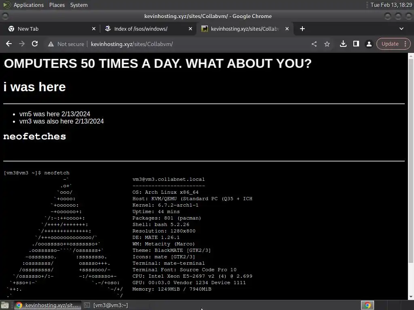Share this page via share icon

[x=314, y=44]
